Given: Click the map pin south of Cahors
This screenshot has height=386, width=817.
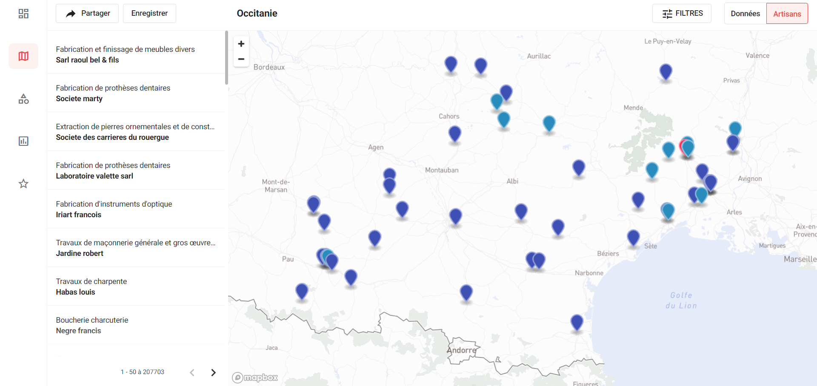Looking at the screenshot, I should click(455, 134).
